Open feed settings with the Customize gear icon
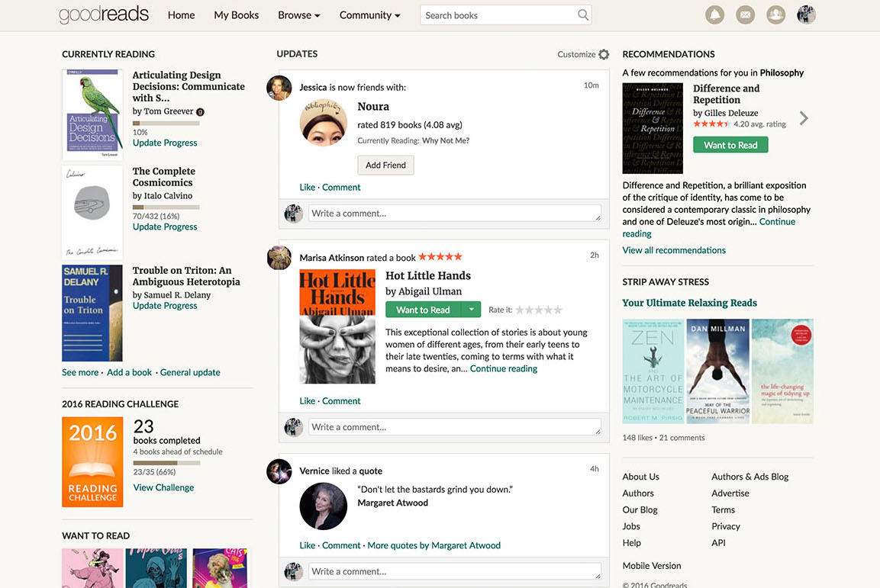 click(604, 53)
